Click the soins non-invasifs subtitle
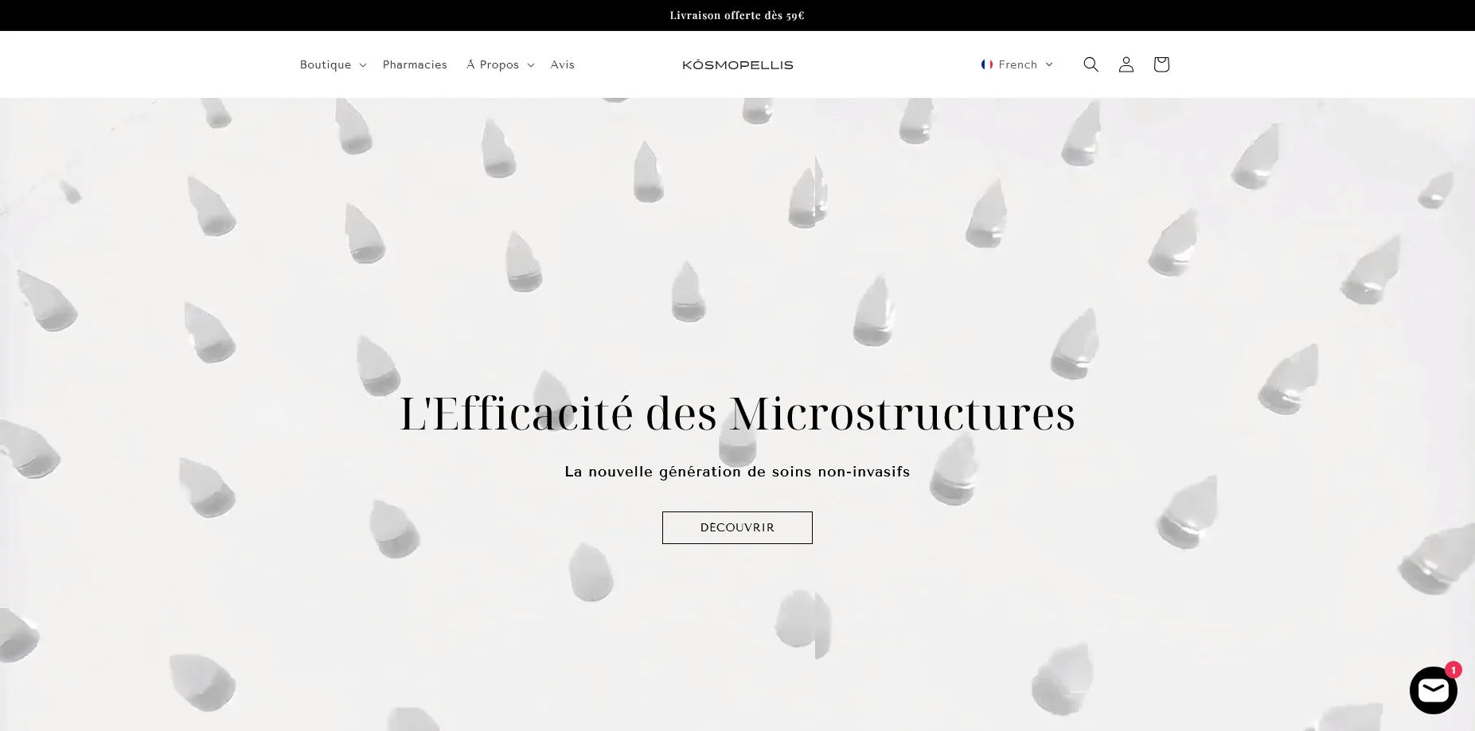 click(737, 472)
